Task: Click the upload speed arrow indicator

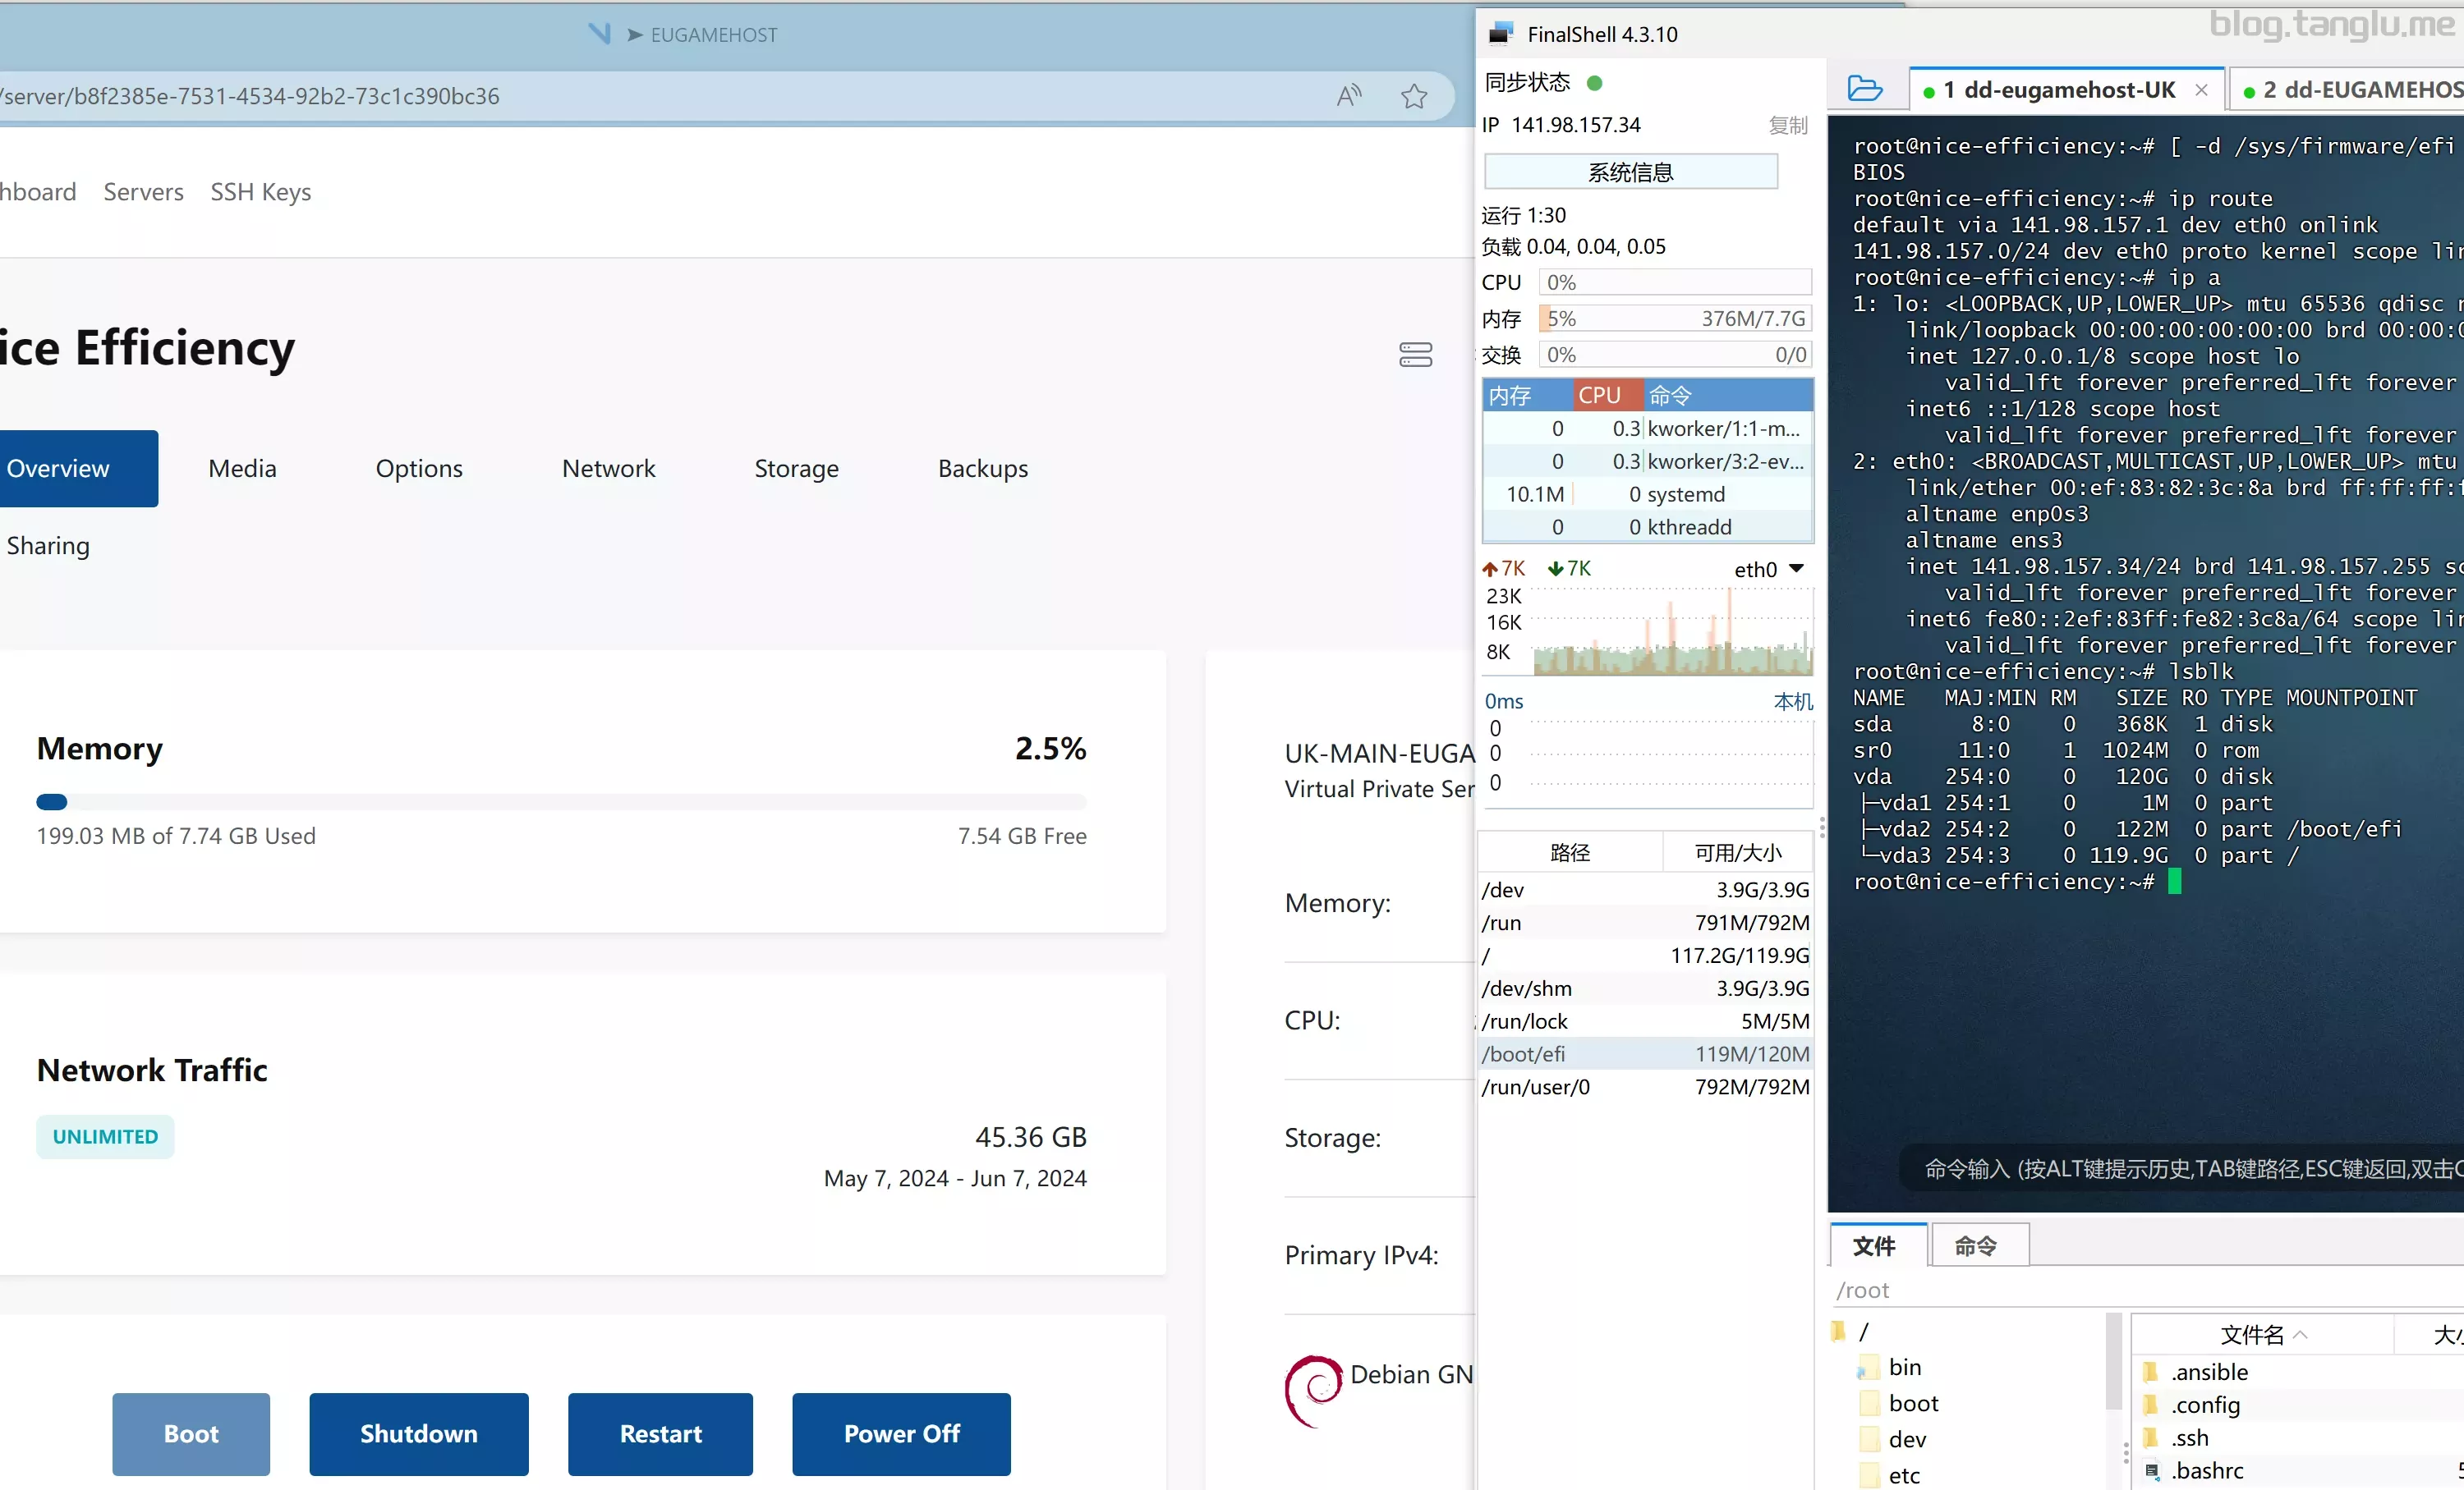Action: click(x=1490, y=569)
